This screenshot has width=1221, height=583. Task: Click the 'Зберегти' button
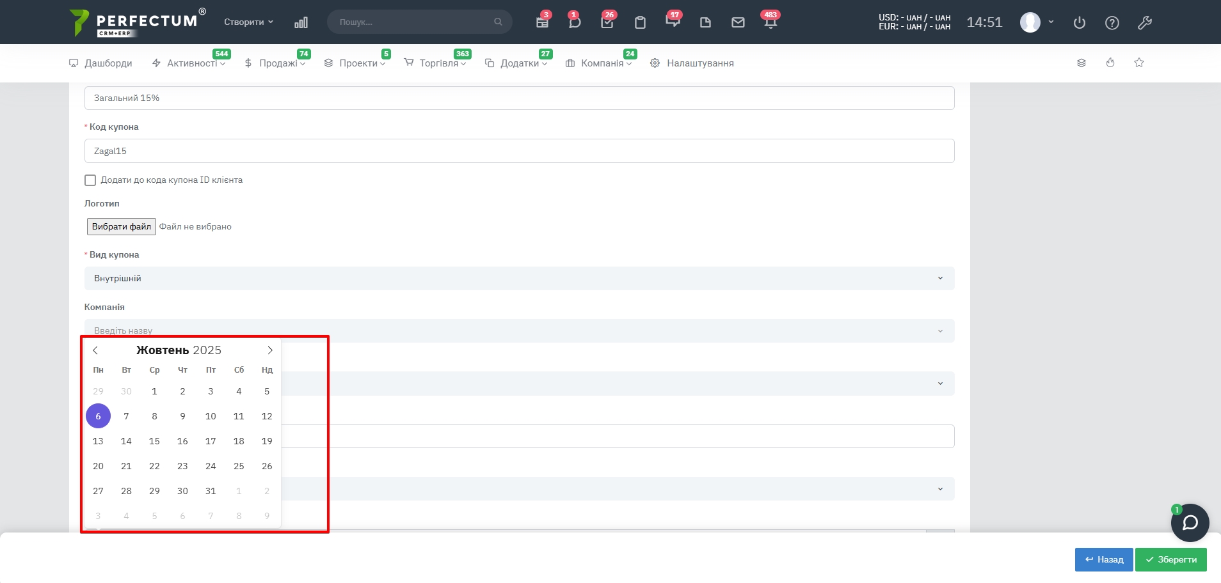pos(1170,559)
